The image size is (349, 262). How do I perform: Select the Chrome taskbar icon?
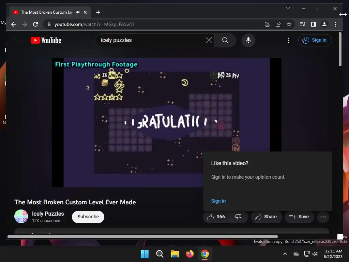pyautogui.click(x=205, y=254)
